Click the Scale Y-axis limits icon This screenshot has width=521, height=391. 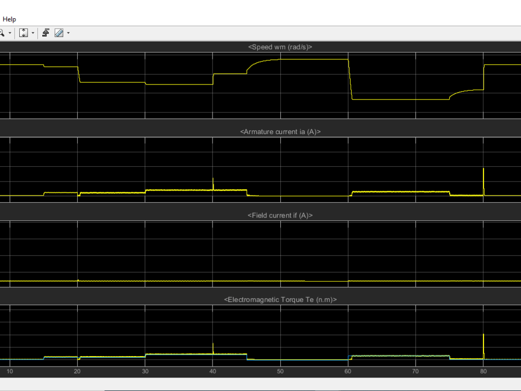coord(23,32)
